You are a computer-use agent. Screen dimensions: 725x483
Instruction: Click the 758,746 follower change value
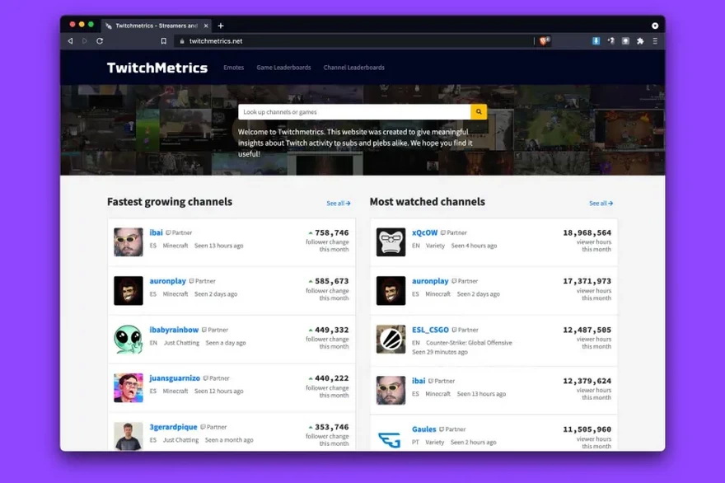click(331, 232)
